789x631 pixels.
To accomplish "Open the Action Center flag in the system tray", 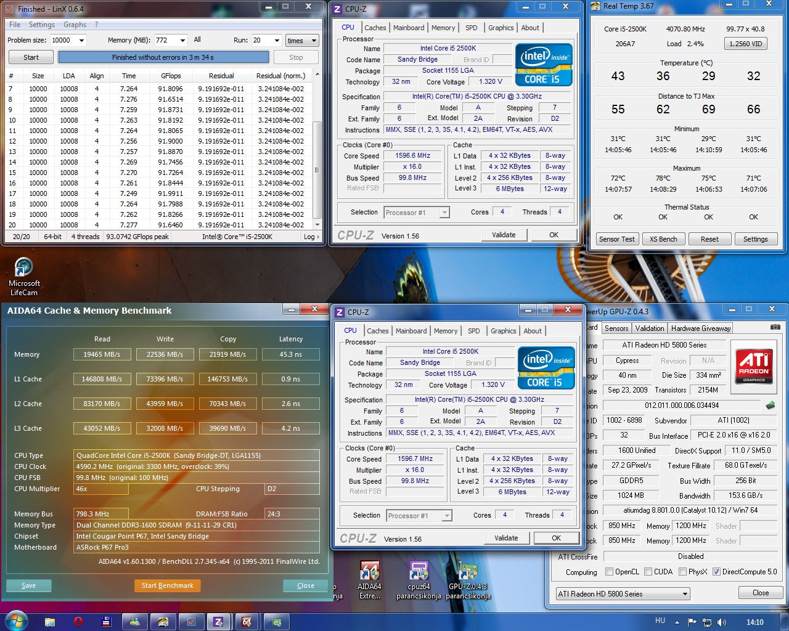I will [692, 622].
